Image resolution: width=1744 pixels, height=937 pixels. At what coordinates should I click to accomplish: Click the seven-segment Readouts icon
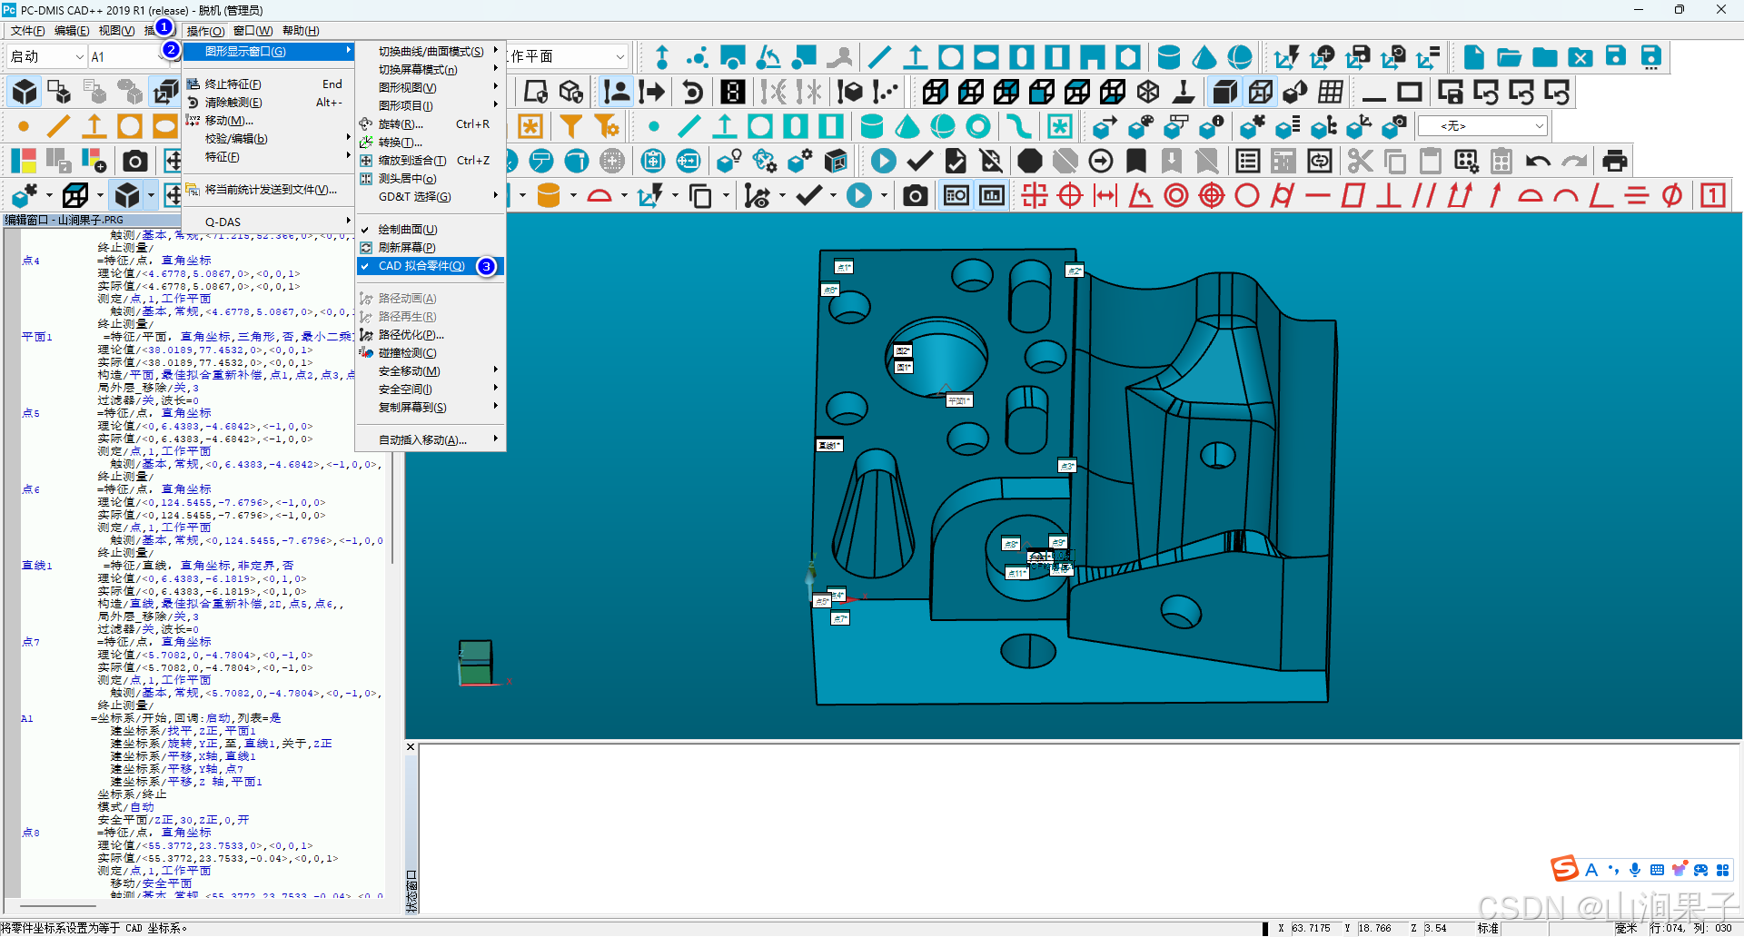(x=733, y=92)
